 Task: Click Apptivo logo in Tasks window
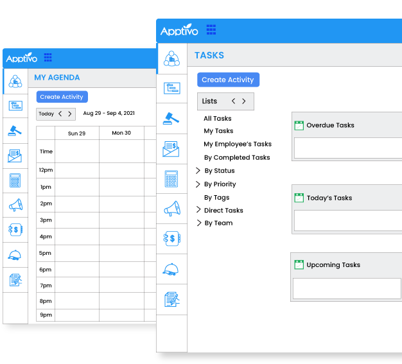[179, 30]
